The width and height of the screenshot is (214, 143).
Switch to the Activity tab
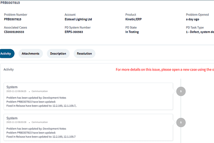[x=6, y=54]
